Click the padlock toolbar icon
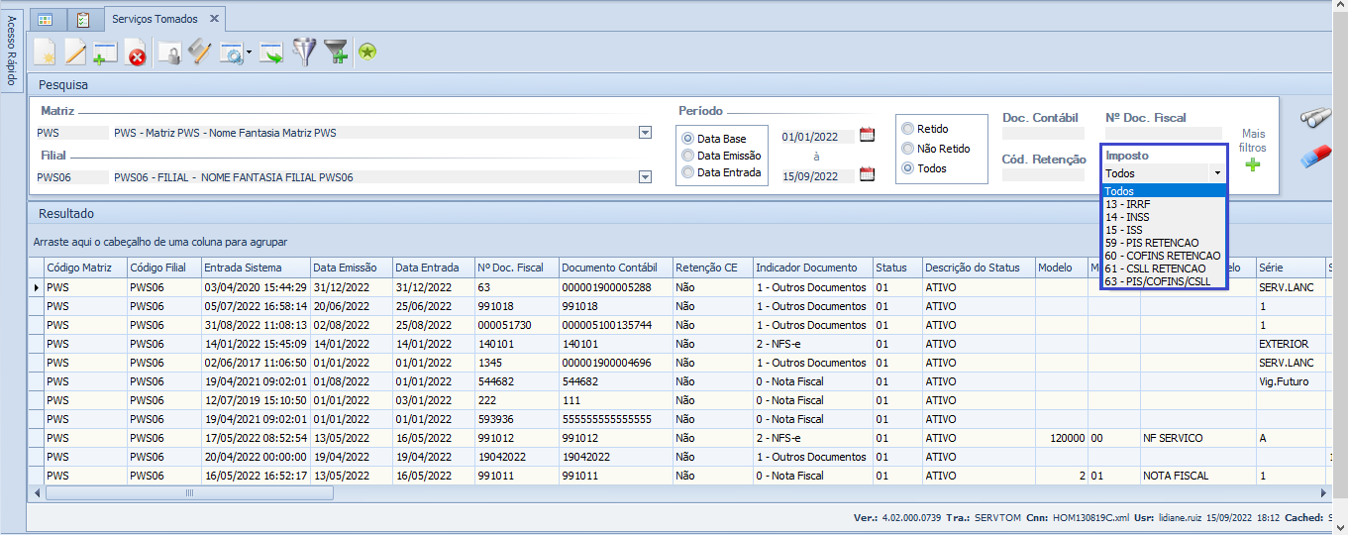The width and height of the screenshot is (1348, 535). pos(170,53)
